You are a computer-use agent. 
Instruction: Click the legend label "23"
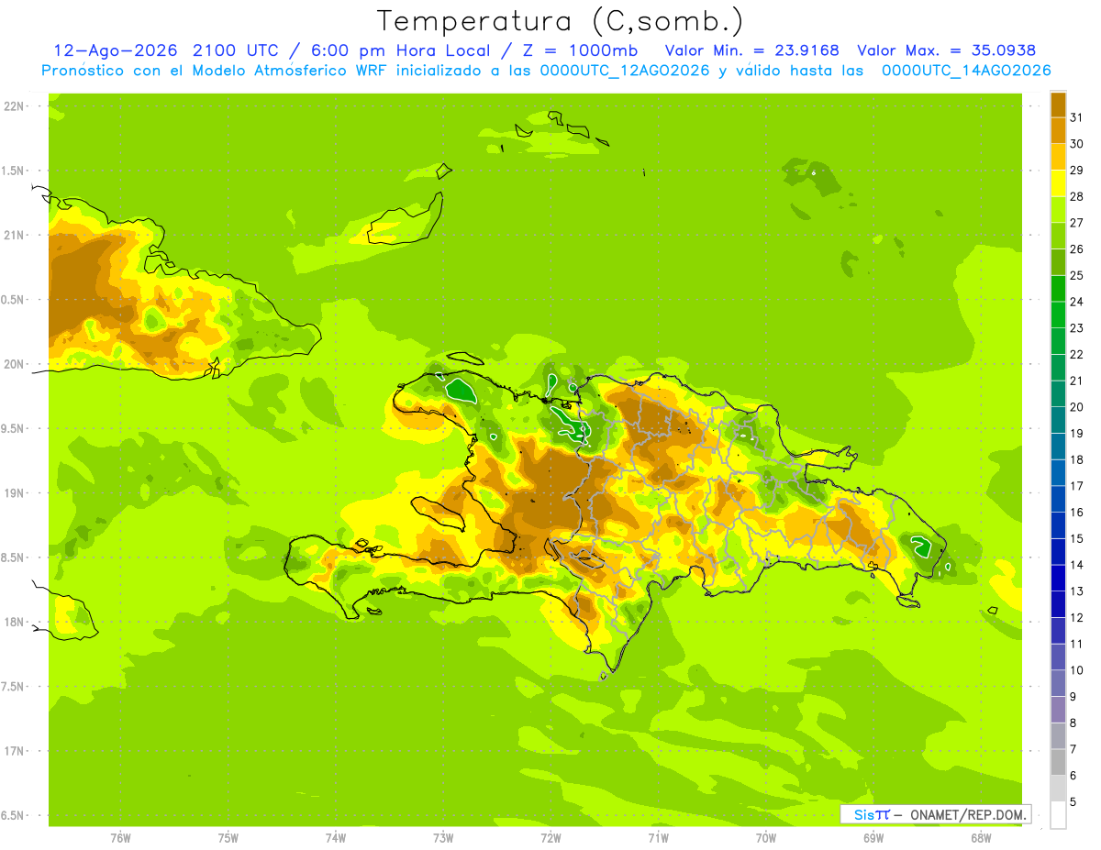(x=1077, y=327)
